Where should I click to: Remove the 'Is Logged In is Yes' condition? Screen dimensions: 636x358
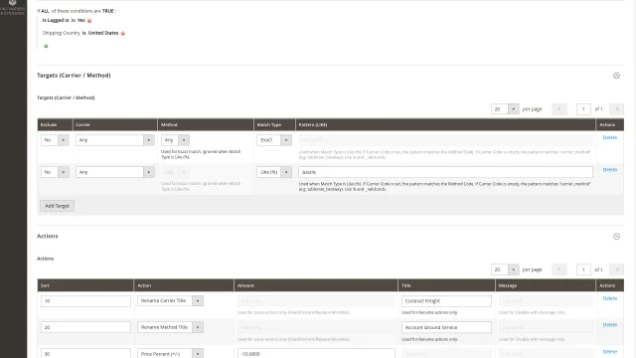point(89,21)
